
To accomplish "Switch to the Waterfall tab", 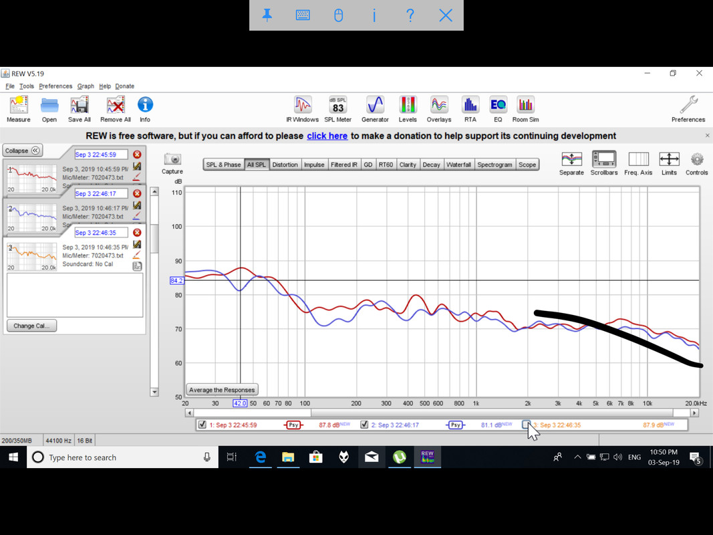I will pyautogui.click(x=459, y=165).
